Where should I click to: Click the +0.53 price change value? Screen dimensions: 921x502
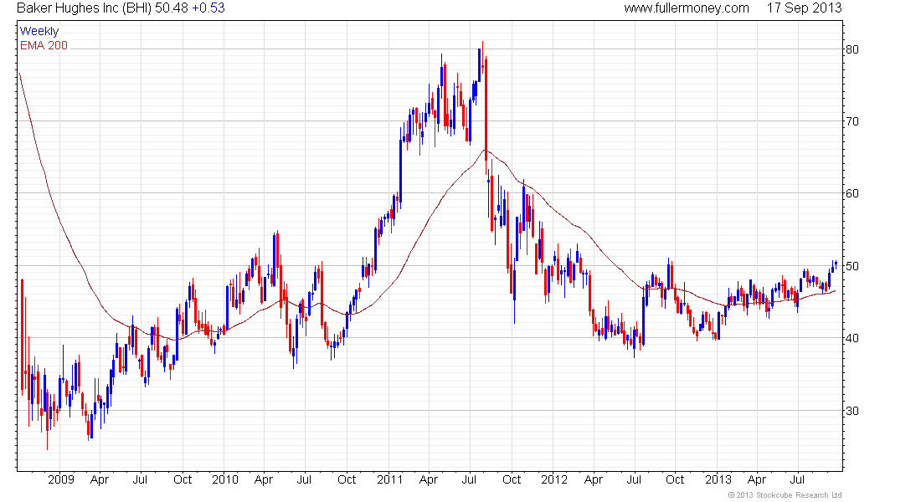(208, 8)
